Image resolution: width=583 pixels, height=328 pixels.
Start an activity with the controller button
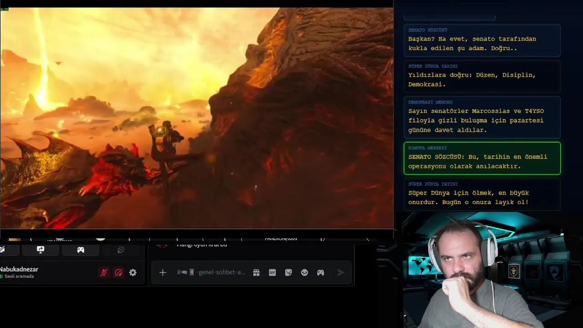[x=81, y=250]
